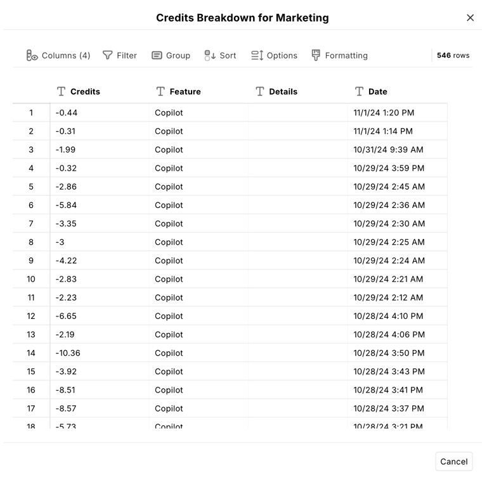Select the -8.51 credits cell

(100, 390)
